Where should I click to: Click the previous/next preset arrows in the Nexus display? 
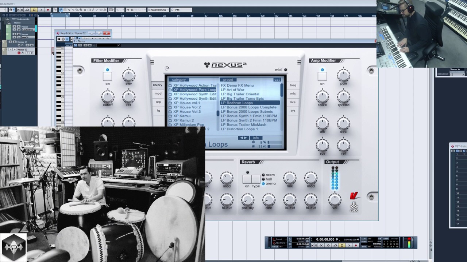pyautogui.click(x=243, y=138)
